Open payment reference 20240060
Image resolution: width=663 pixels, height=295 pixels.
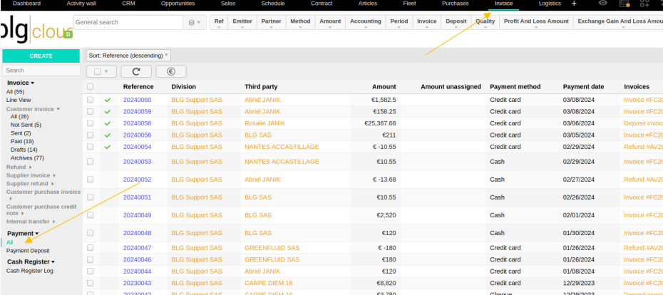137,100
